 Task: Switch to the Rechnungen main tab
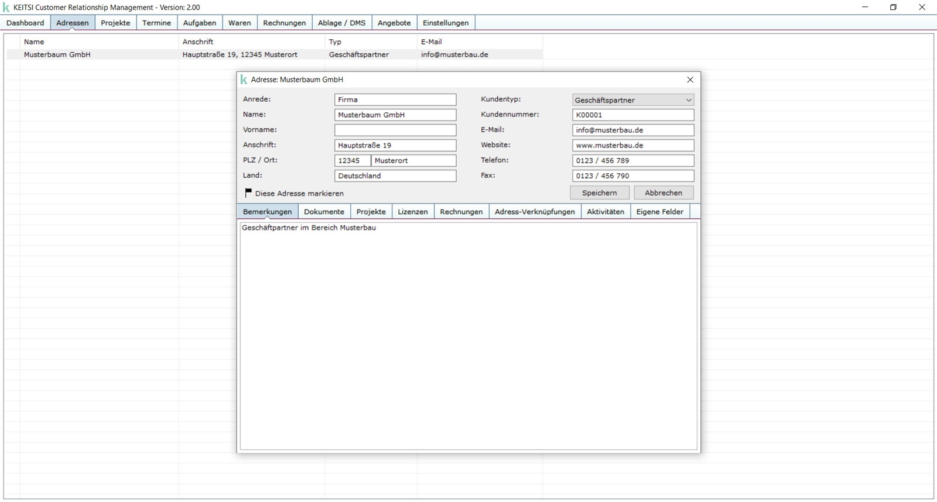tap(285, 23)
